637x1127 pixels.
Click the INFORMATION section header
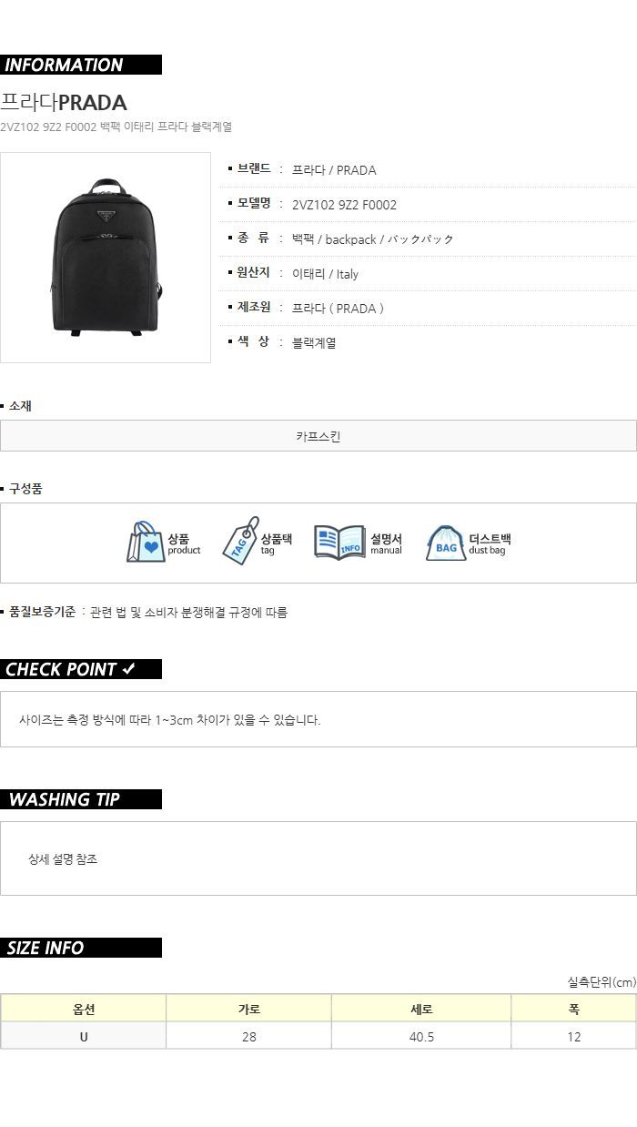point(81,65)
